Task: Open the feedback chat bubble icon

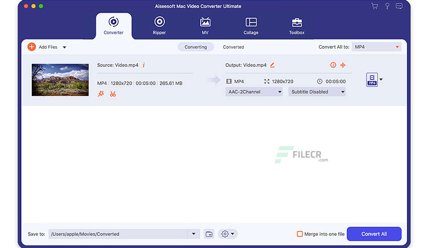Action: coord(399,6)
